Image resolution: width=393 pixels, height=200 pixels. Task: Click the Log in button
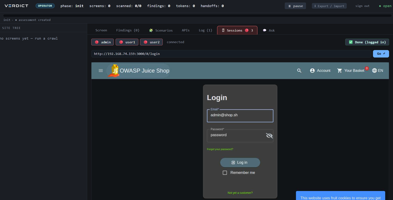240,163
